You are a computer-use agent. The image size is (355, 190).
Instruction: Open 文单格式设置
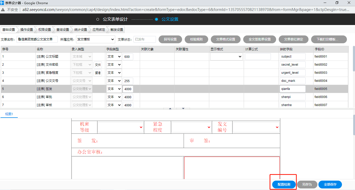[x=226, y=39]
